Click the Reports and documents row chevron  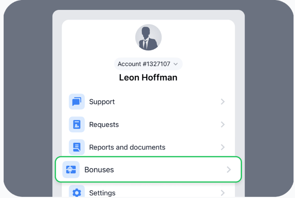tap(223, 147)
